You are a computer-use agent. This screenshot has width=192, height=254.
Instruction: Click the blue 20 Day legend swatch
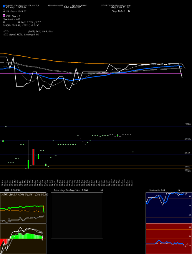(x=4, y=6)
